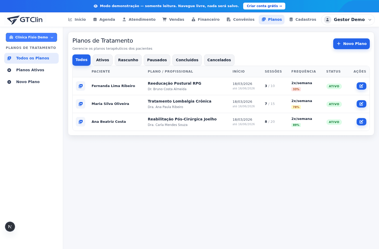379x249 pixels.
Task: Go to Agenda menu item
Action: tap(104, 19)
